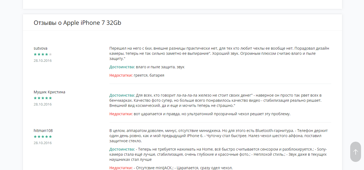This screenshot has height=170, width=364.
Task: Click Недостатки label about miniJACK
Action: tap(121, 168)
